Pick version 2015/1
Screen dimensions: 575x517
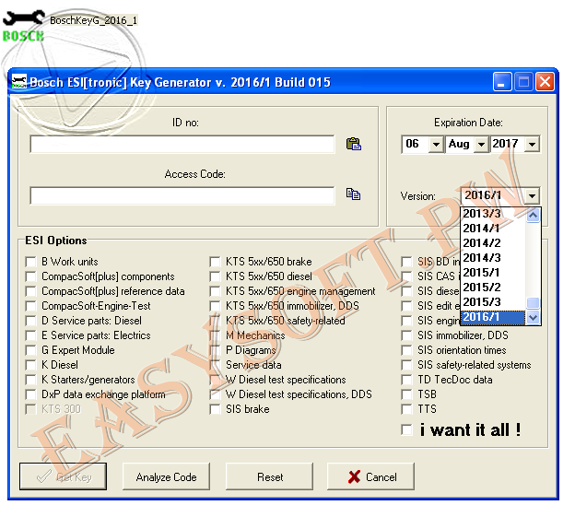[493, 273]
